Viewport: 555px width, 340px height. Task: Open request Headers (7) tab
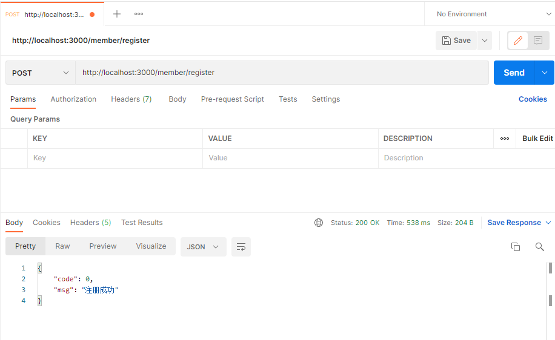pyautogui.click(x=131, y=99)
